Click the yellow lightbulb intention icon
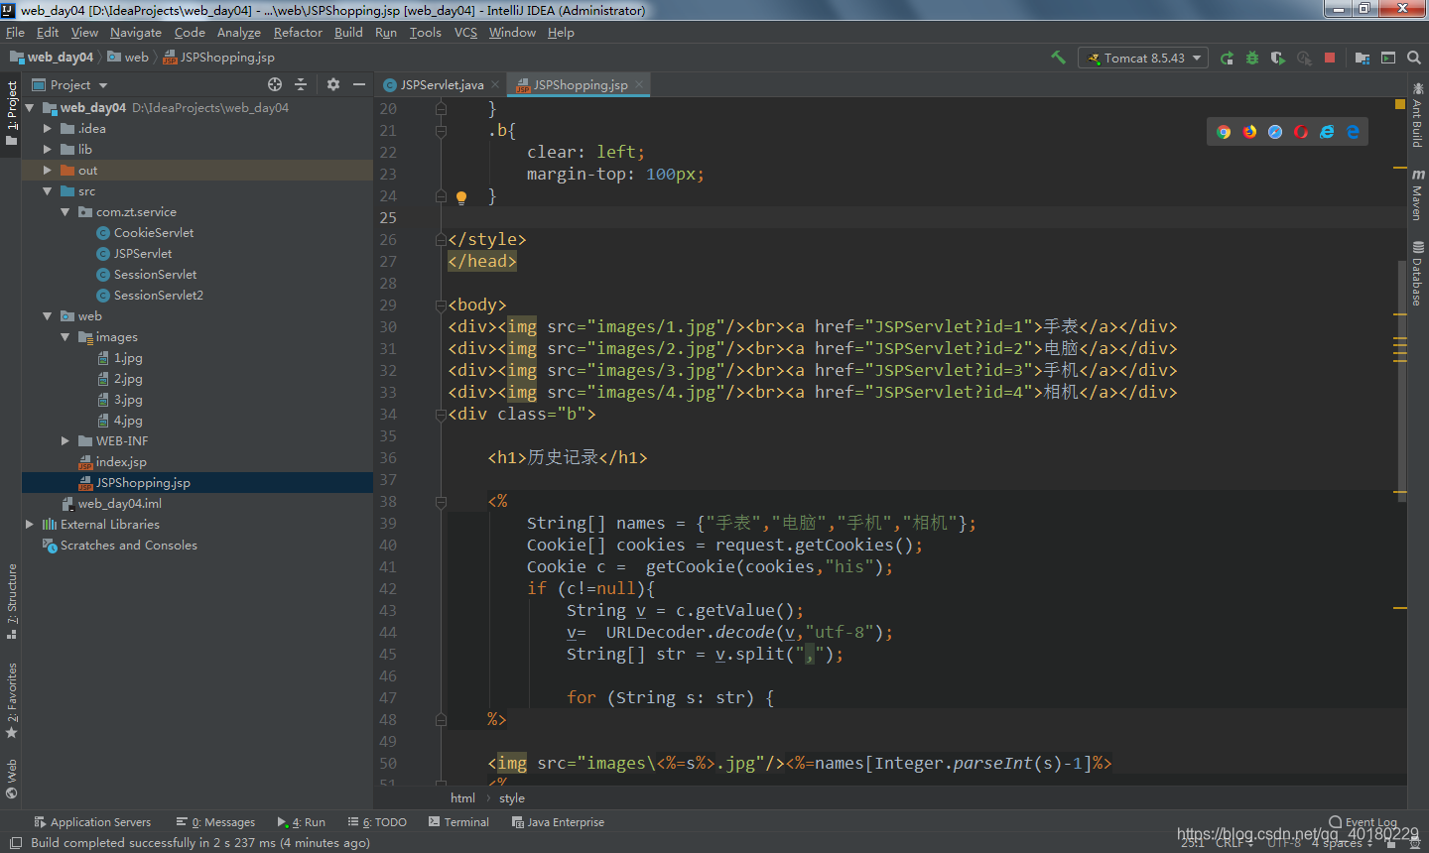This screenshot has width=1429, height=853. 461,197
